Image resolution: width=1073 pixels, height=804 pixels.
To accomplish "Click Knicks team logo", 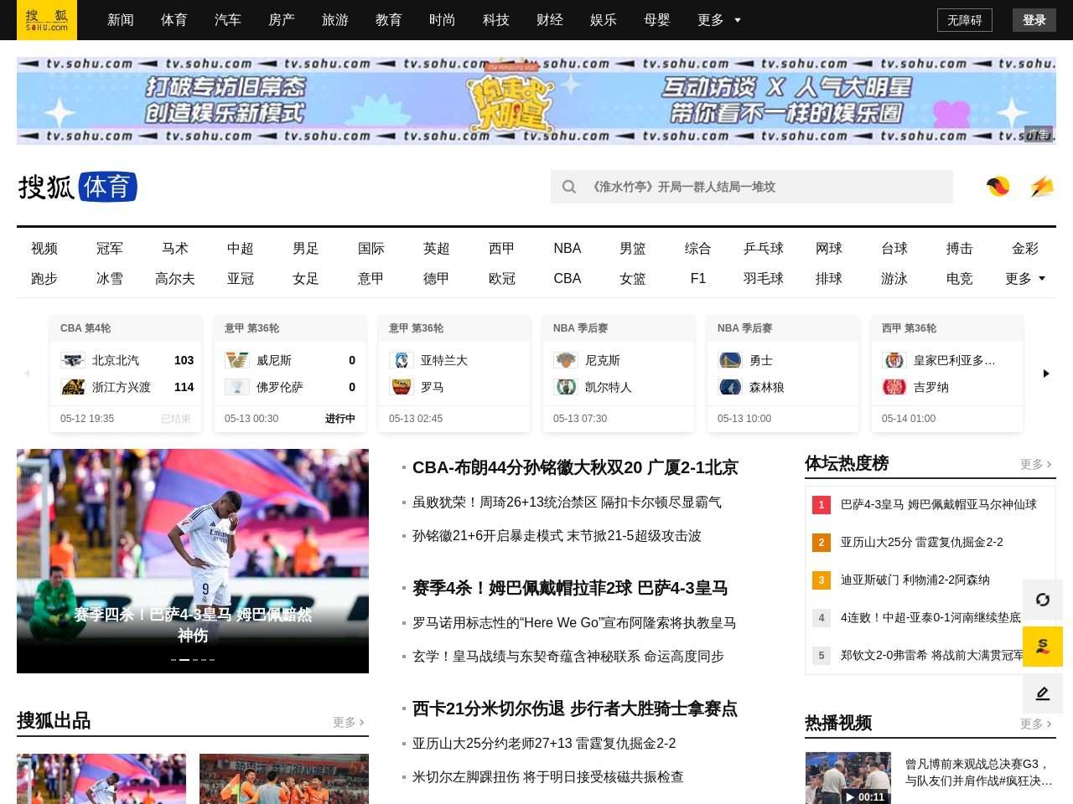I will (566, 360).
